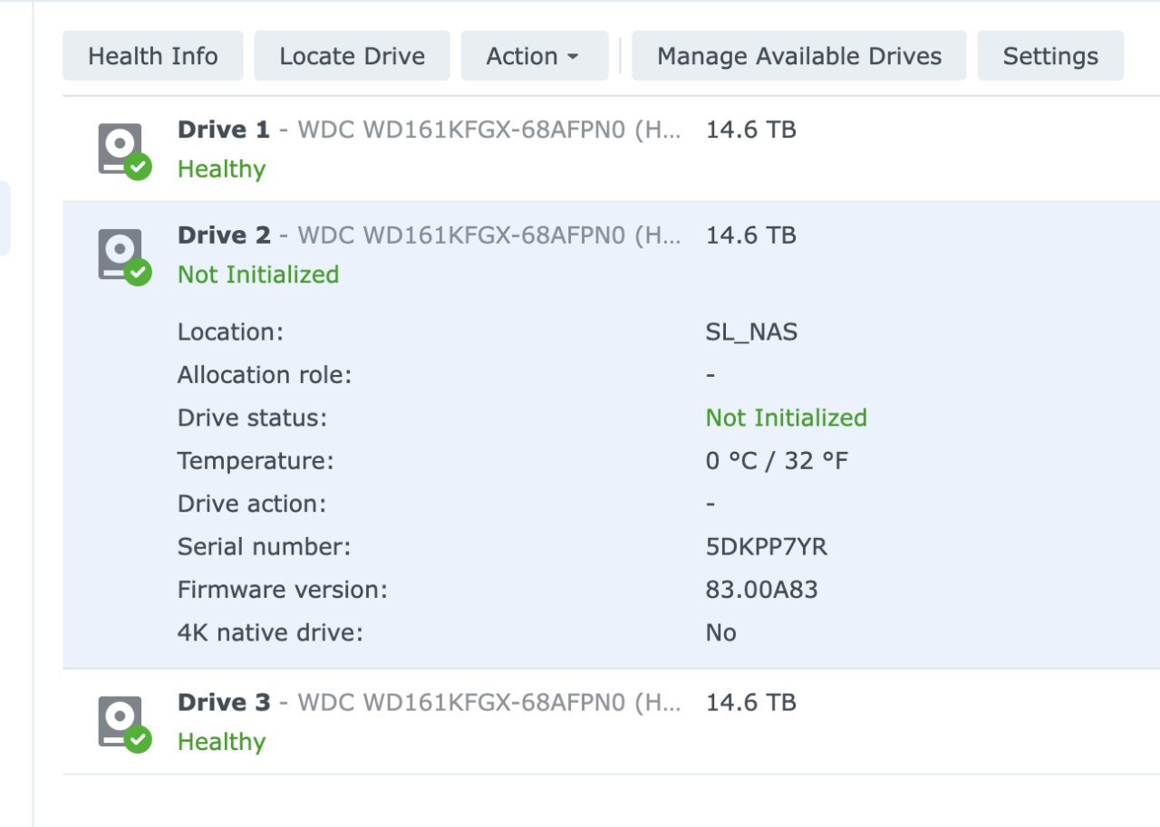Click the Drive 3 hard disk icon
Screen dimensions: 1160x827
(x=121, y=722)
